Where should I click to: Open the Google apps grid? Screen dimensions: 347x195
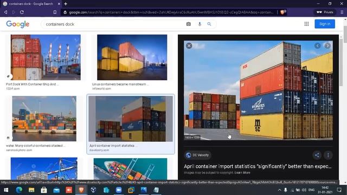pyautogui.click(x=306, y=24)
